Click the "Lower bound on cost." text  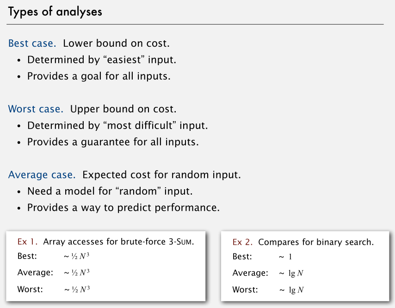pos(116,44)
